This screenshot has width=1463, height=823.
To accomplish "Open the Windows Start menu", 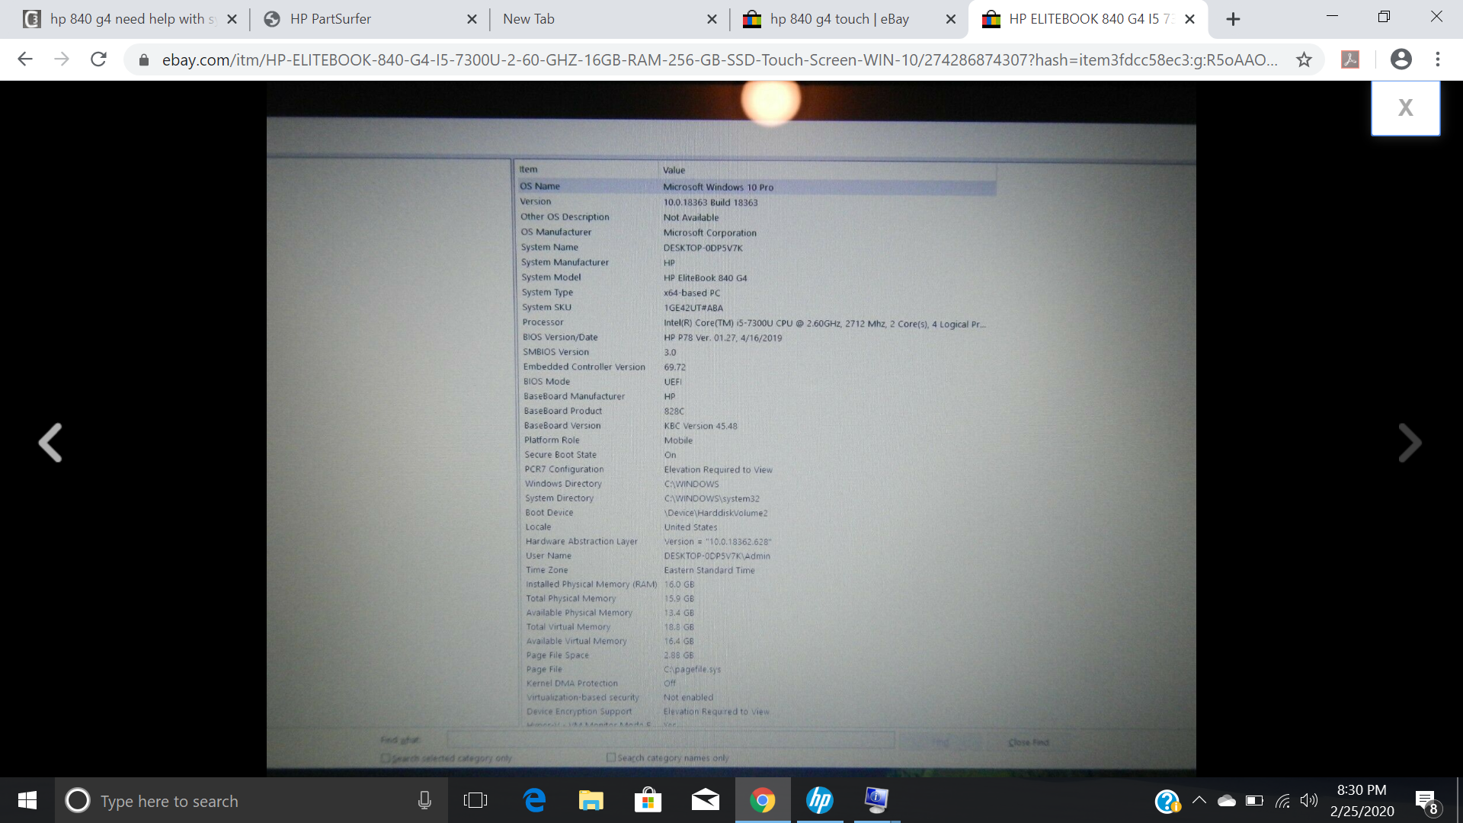I will pos(27,800).
